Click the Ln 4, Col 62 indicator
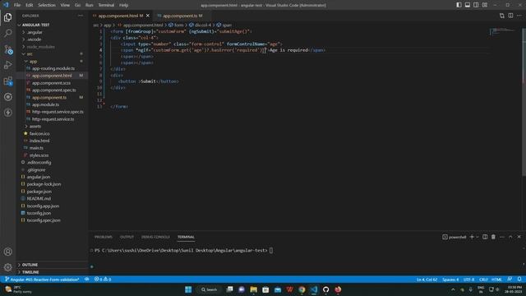Screen dimensions: 526x296 (427, 280)
